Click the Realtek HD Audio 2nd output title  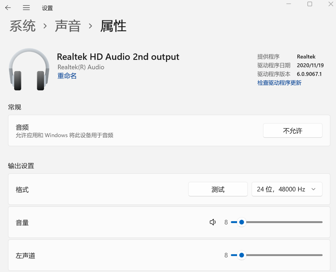[x=118, y=57]
